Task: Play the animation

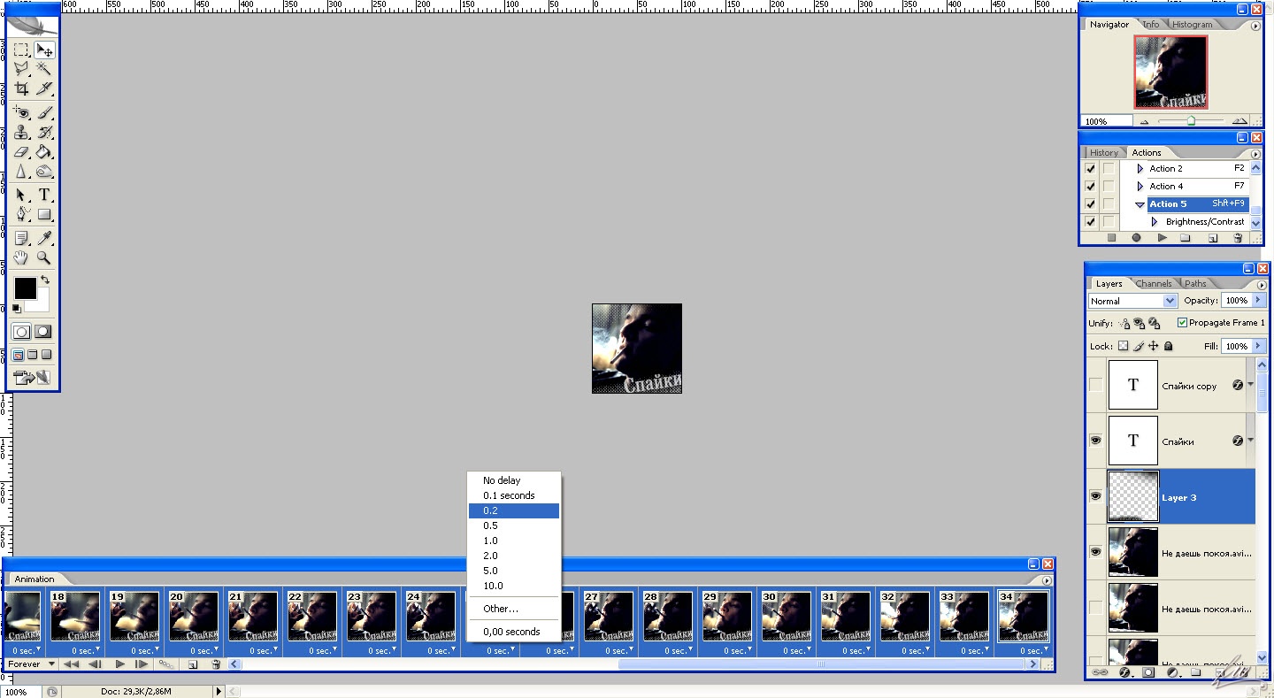Action: click(x=120, y=664)
